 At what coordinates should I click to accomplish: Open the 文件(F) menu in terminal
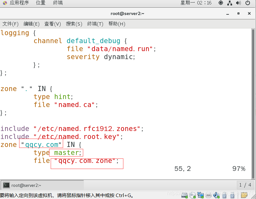(x=10, y=24)
